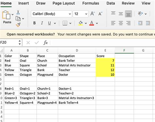Toggle underline formatting
The image size is (155, 122).
click(49, 23)
